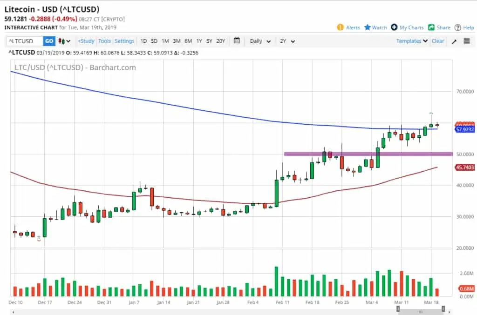
Task: Open the candlestick chart type selector
Action: (63, 41)
